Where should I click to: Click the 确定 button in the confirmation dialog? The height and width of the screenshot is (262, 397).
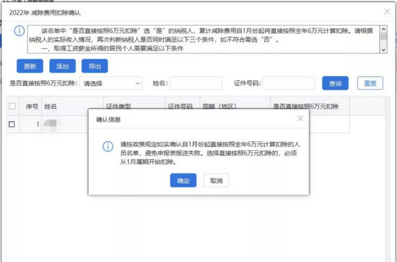pyautogui.click(x=183, y=180)
